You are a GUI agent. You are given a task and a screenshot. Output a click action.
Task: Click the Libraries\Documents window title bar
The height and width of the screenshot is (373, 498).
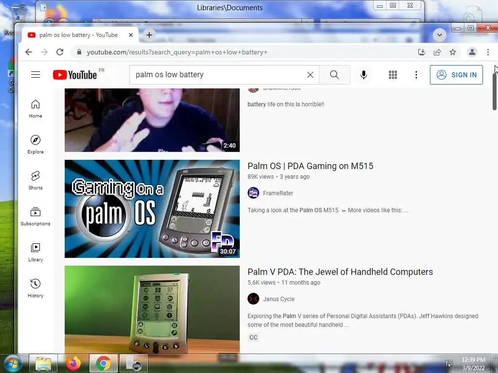pyautogui.click(x=230, y=8)
